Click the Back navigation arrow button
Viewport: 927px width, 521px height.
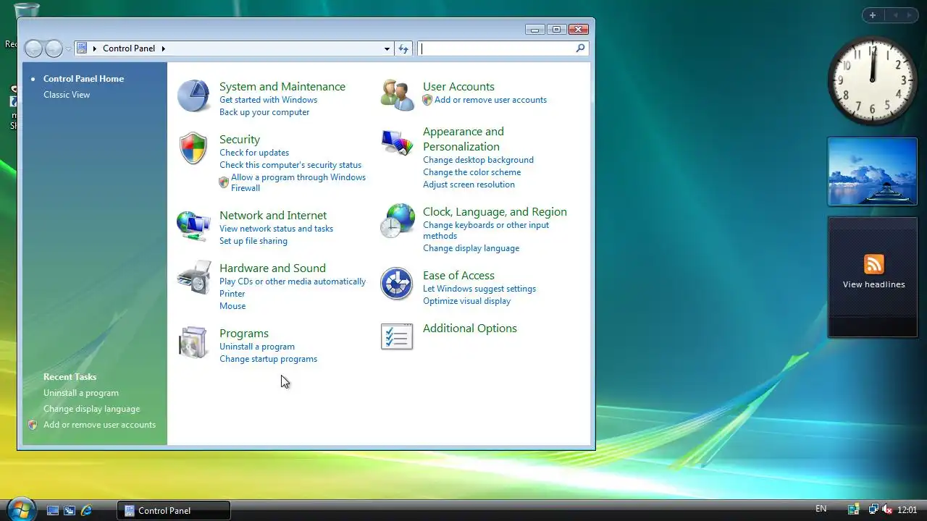pyautogui.click(x=33, y=48)
